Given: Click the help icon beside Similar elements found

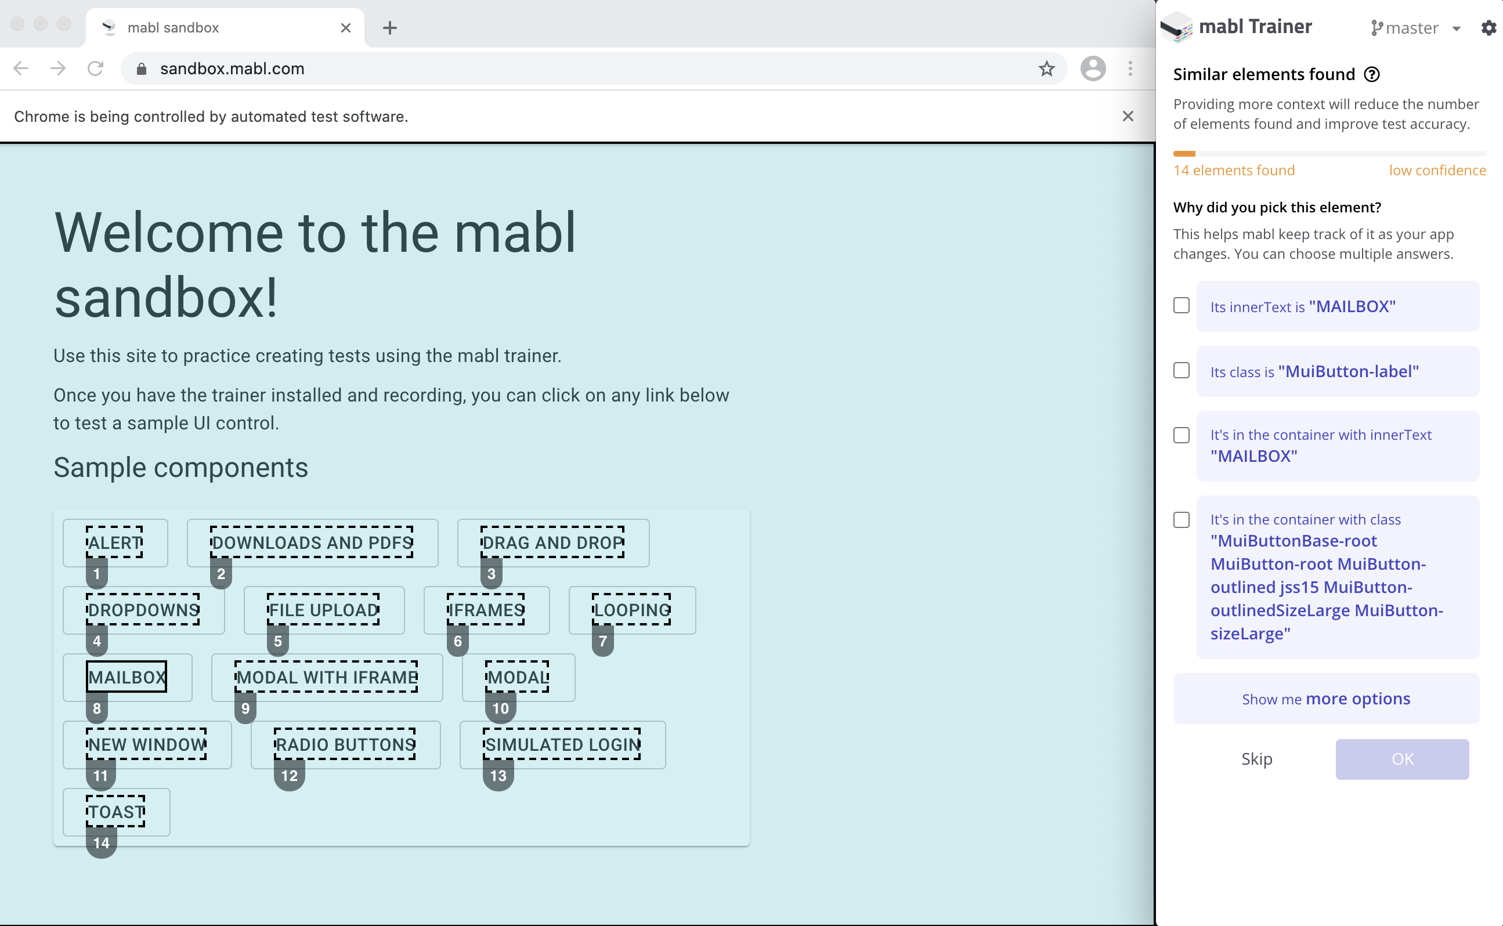Looking at the screenshot, I should click(1372, 75).
